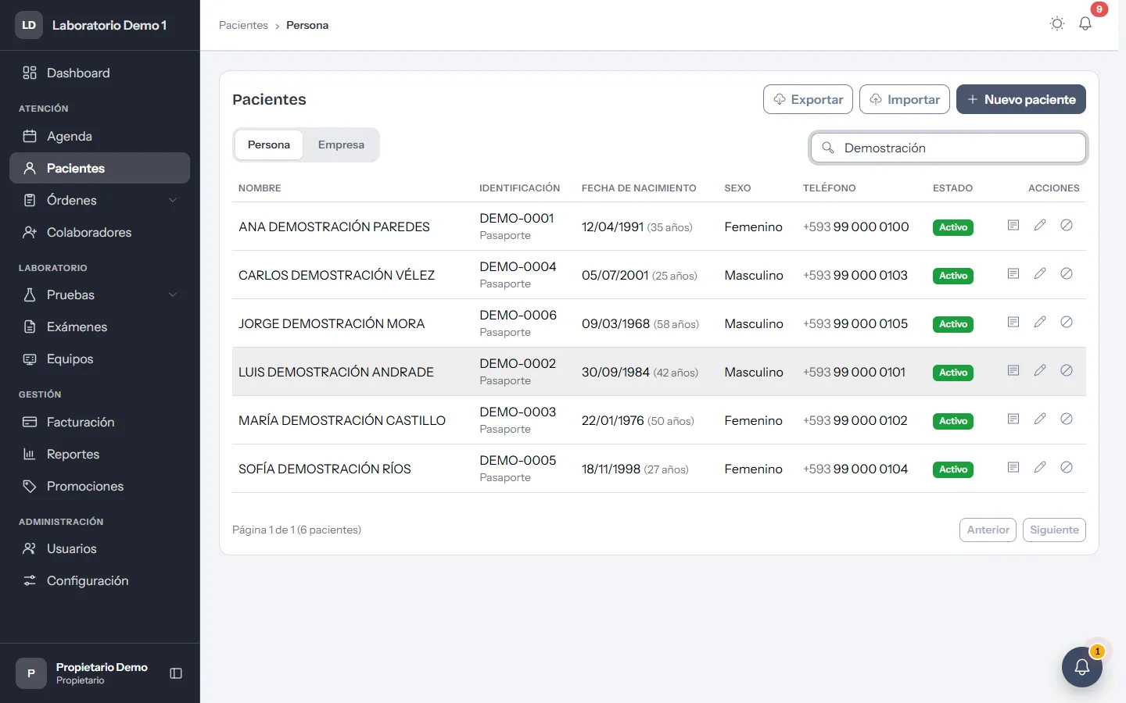
Task: Open Equipos in sidebar
Action: (x=99, y=359)
